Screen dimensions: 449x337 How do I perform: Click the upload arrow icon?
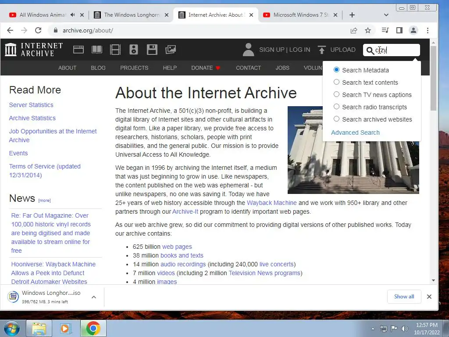(x=321, y=50)
